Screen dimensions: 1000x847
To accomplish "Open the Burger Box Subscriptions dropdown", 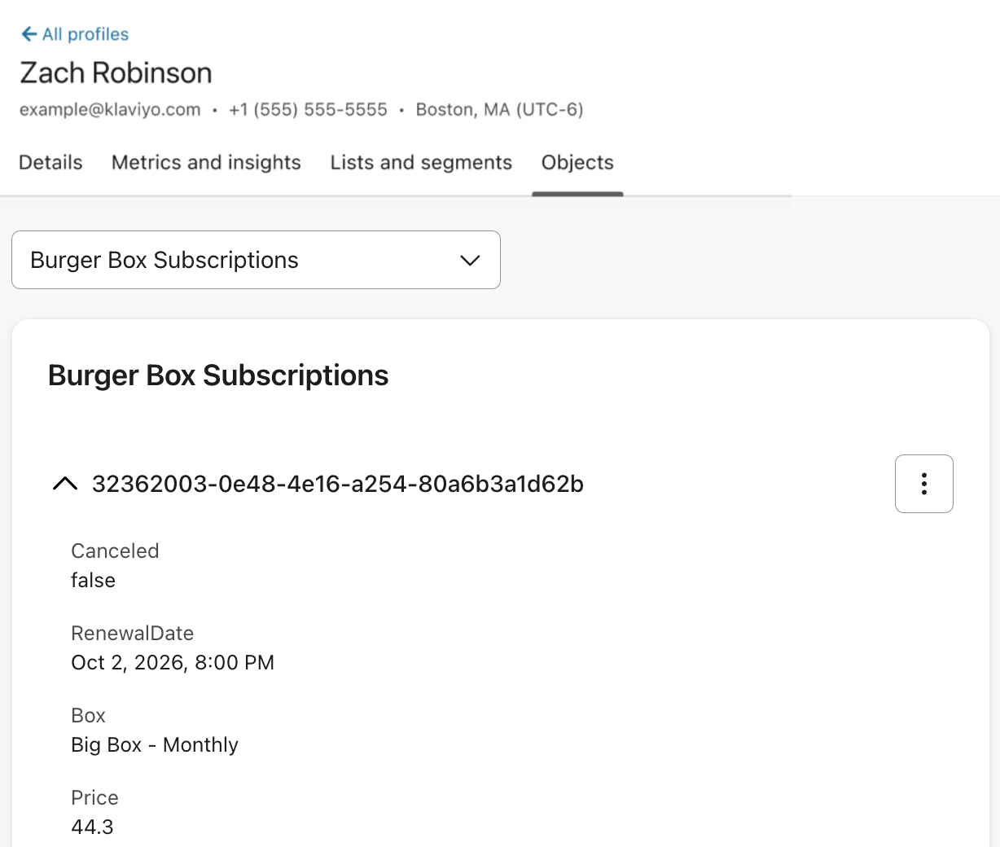I will click(x=256, y=260).
